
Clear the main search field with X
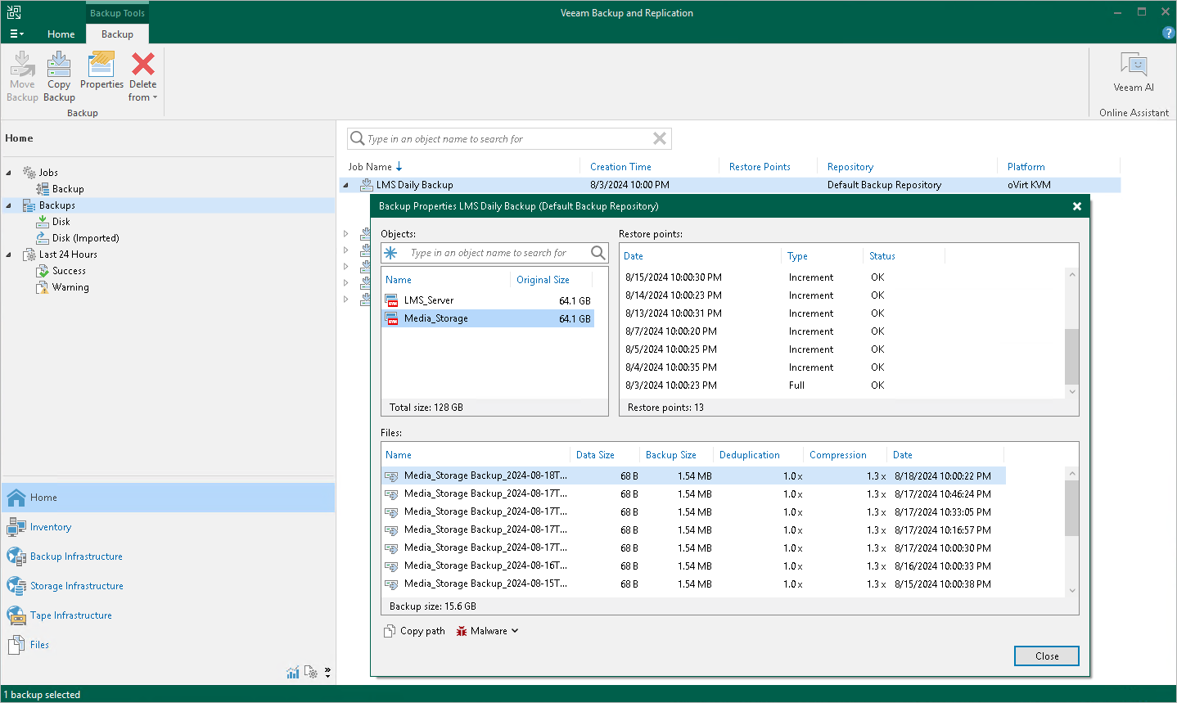[x=660, y=138]
